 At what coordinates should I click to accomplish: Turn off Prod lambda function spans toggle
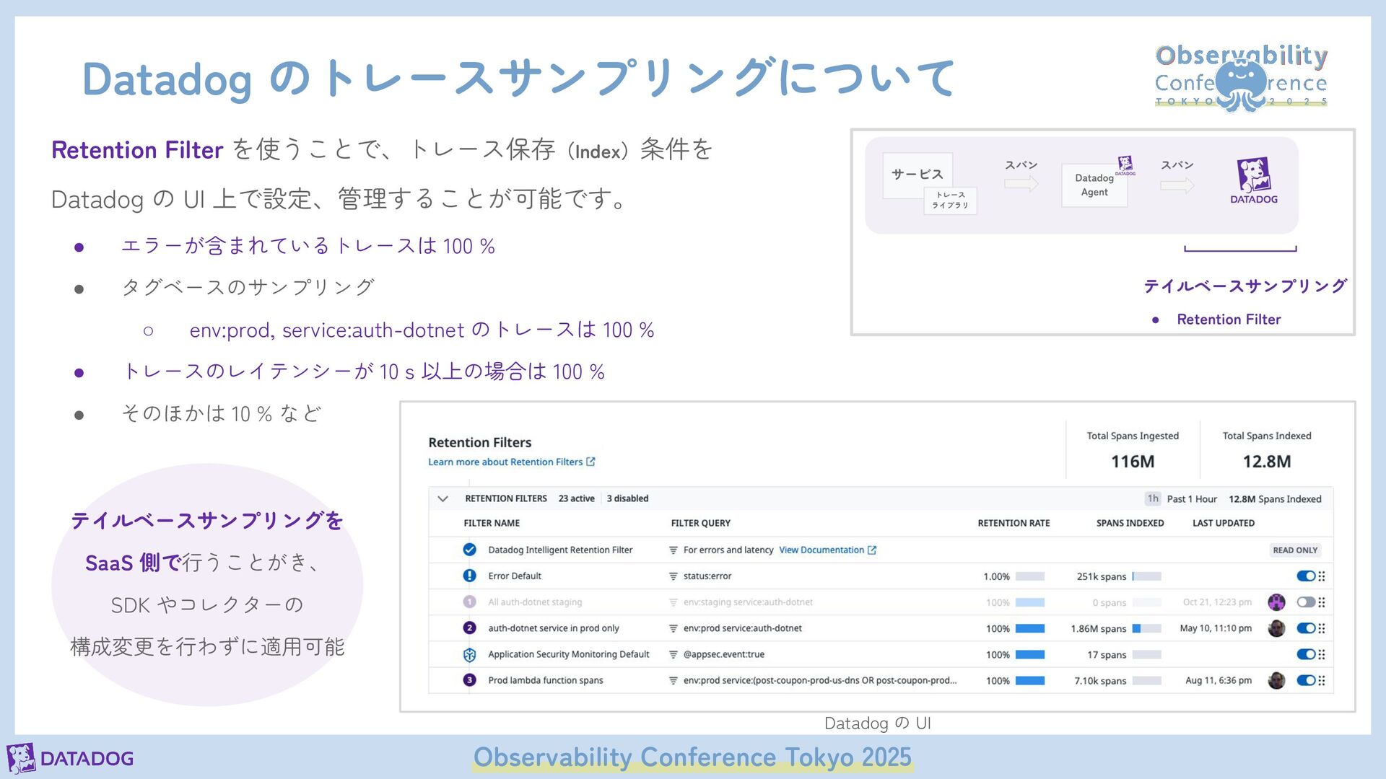(x=1305, y=680)
